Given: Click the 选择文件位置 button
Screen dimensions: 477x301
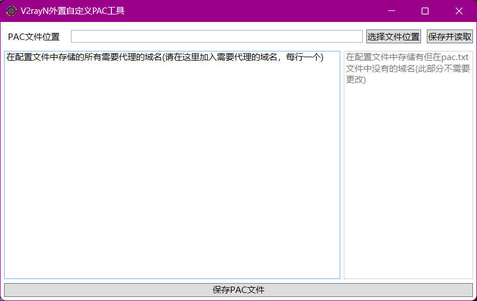Looking at the screenshot, I should pos(393,36).
